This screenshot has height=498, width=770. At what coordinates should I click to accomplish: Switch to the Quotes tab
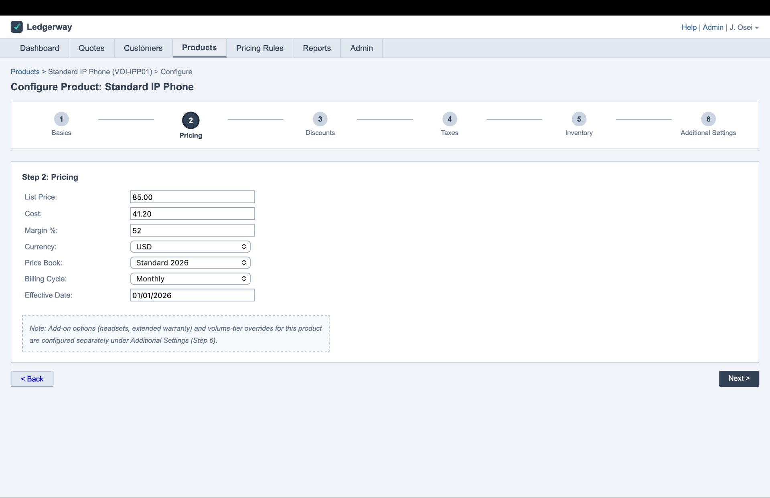pyautogui.click(x=91, y=48)
